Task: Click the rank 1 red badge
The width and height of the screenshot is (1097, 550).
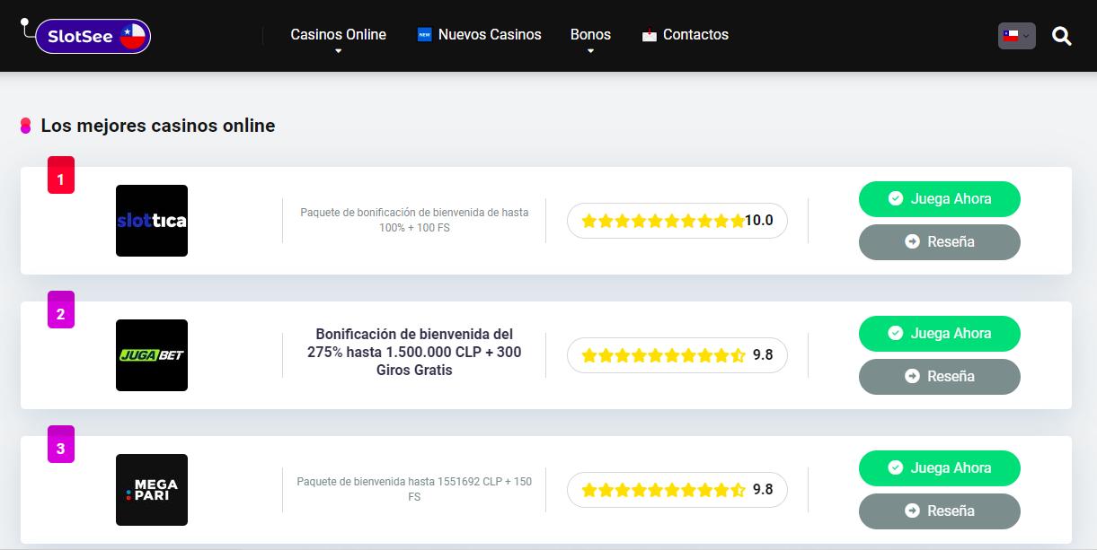Action: click(x=61, y=177)
